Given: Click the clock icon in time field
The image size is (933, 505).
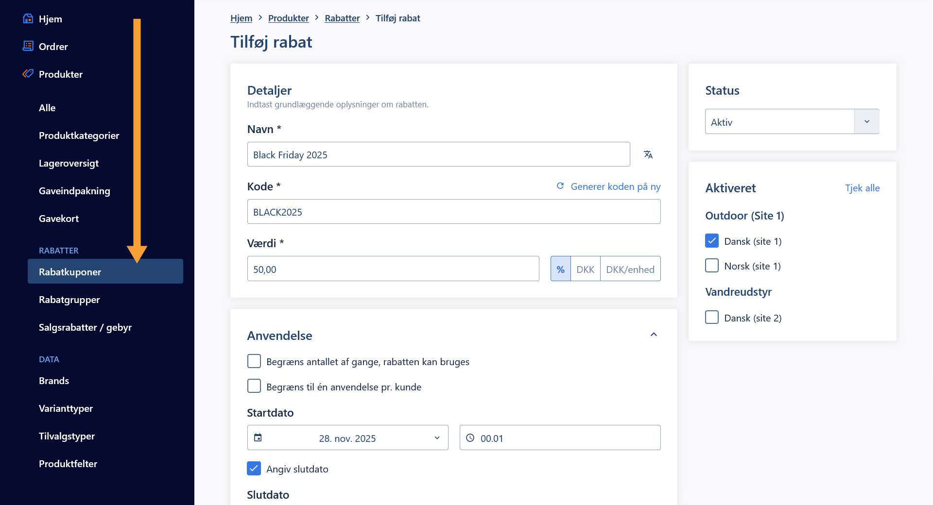Looking at the screenshot, I should (x=470, y=438).
